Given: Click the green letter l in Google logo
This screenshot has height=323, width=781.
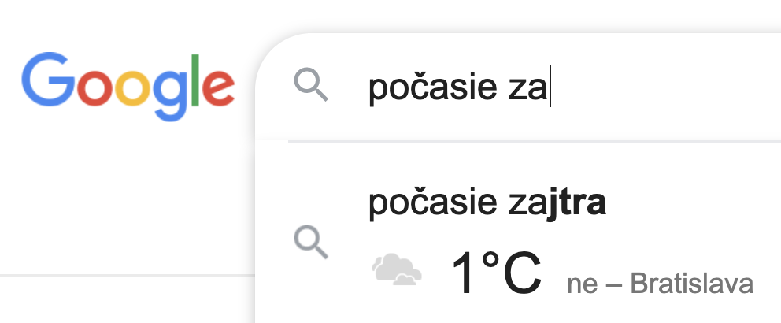Looking at the screenshot, I should pyautogui.click(x=196, y=79).
